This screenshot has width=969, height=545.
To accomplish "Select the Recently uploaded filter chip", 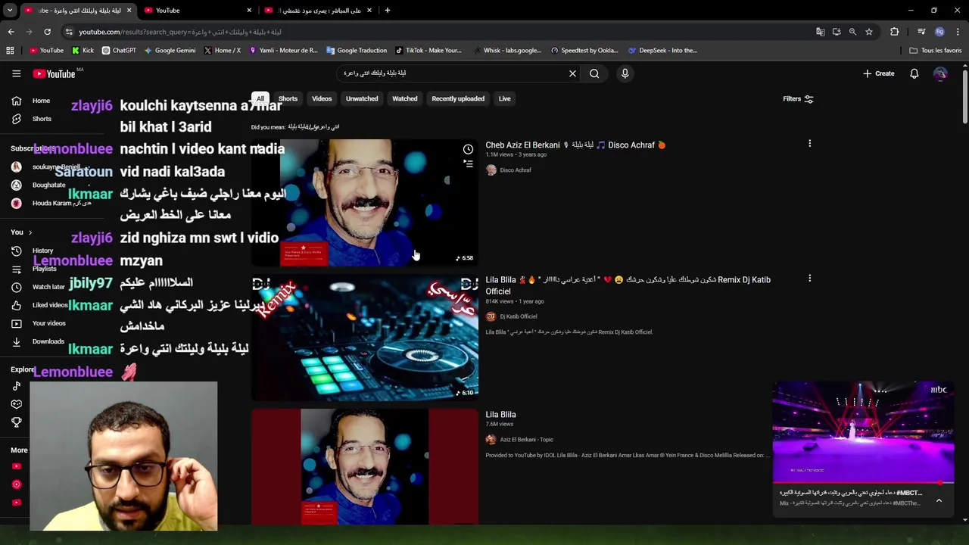I will (458, 99).
